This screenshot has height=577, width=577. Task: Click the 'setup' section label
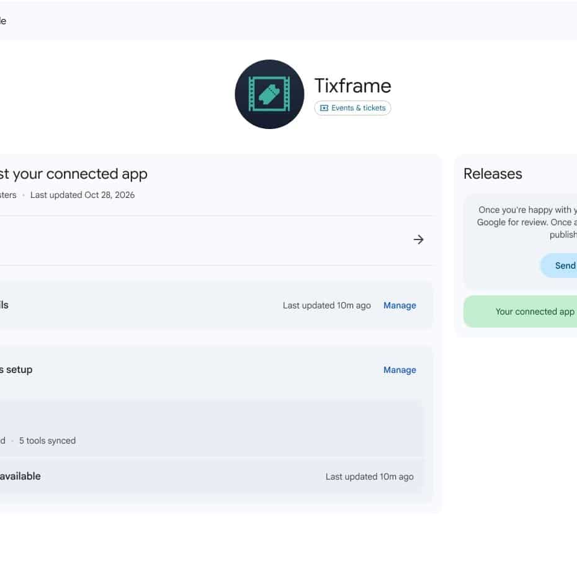coord(16,369)
